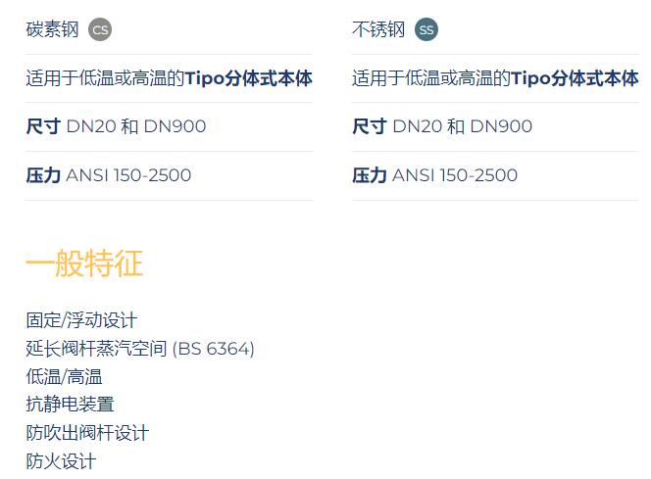Image resolution: width=651 pixels, height=479 pixels.
Task: Click the bold 压力 label in right column
Action: [370, 175]
